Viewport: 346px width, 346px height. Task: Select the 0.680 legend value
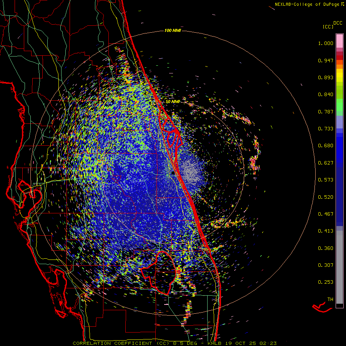coord(326,146)
